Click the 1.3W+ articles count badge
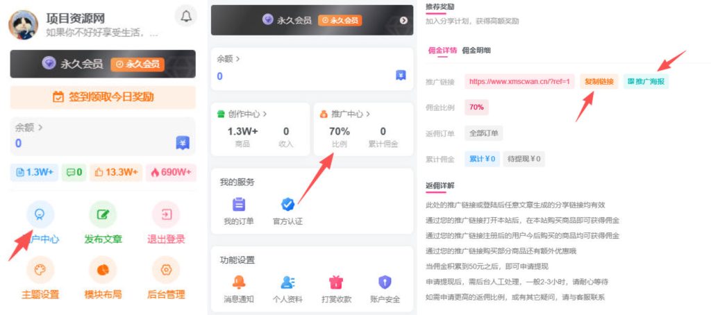The height and width of the screenshot is (315, 711). pyautogui.click(x=34, y=172)
